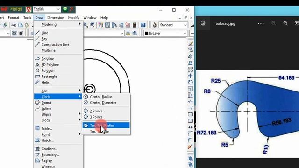Open the Help question mark icon
This screenshot has width=299, height=168.
(x=143, y=25)
